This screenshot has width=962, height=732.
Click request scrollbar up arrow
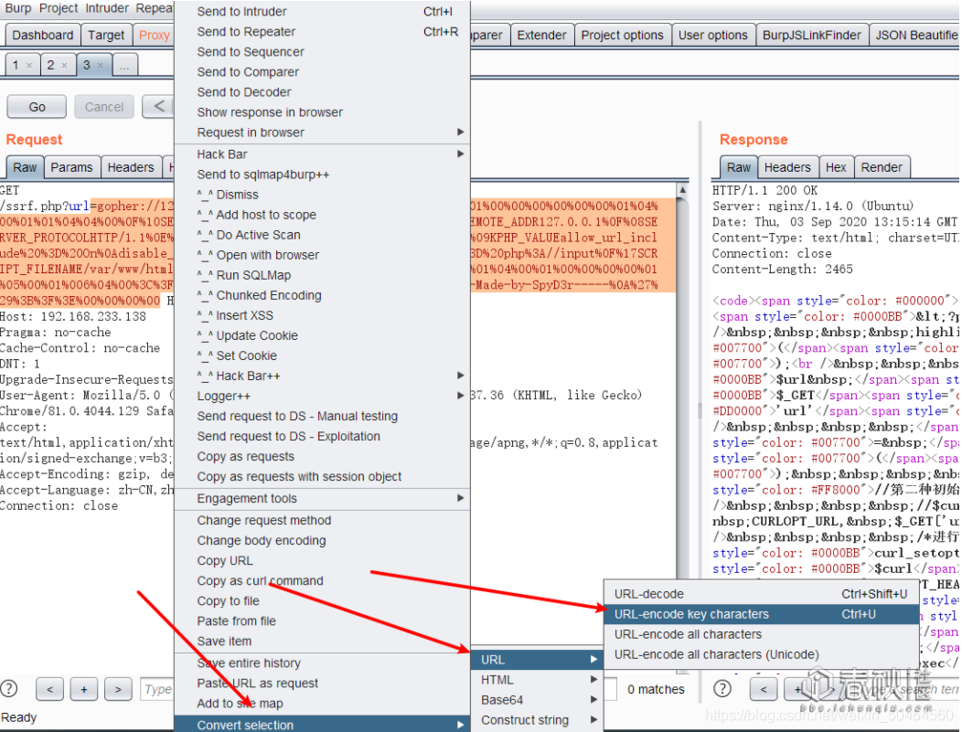point(682,189)
